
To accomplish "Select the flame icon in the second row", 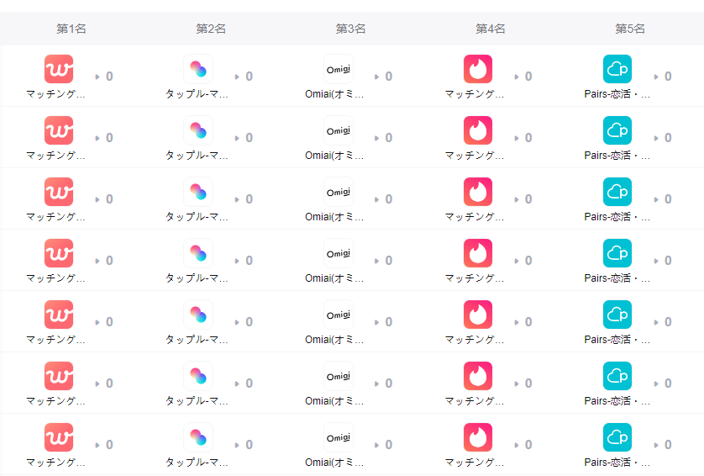I will point(478,130).
